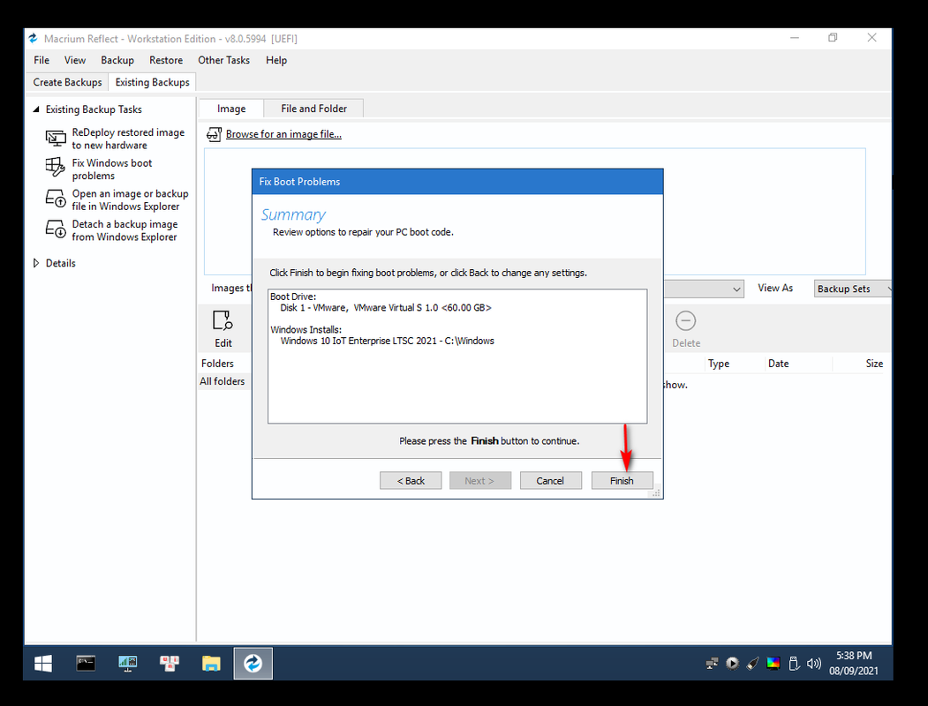Click the Detach backup image icon

point(56,229)
